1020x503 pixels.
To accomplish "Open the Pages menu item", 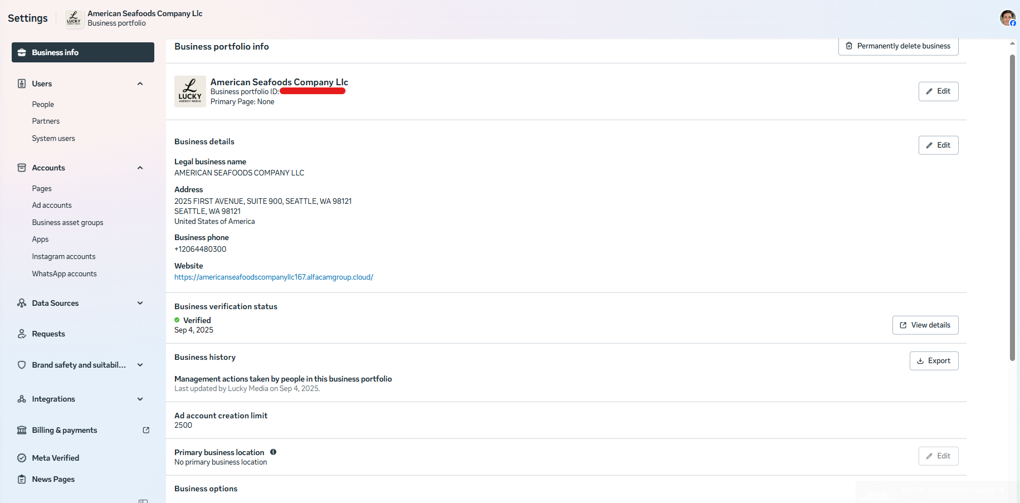I will point(42,188).
